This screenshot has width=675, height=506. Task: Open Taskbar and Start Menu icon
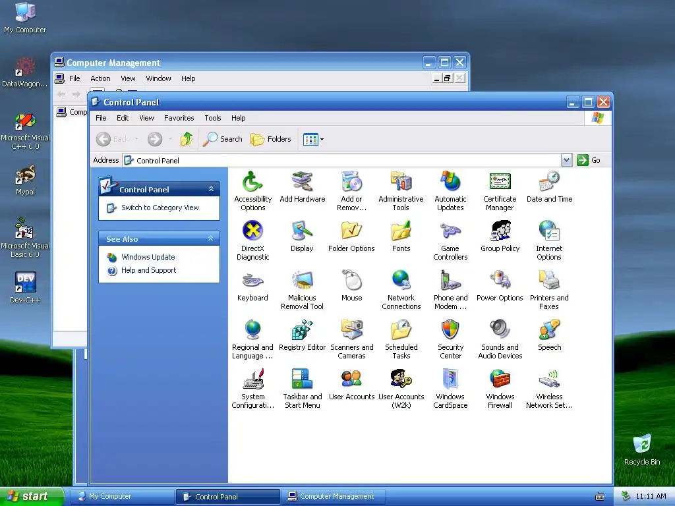coord(302,389)
